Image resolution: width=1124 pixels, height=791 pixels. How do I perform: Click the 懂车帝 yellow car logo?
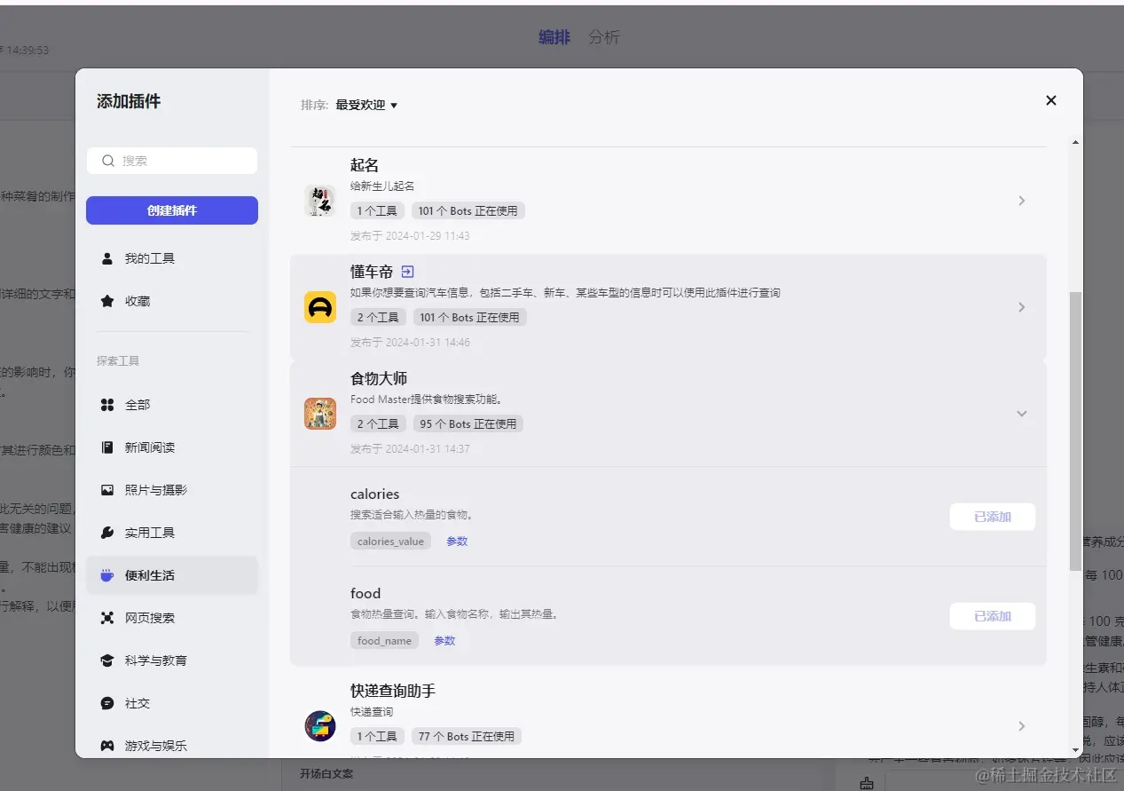(319, 307)
